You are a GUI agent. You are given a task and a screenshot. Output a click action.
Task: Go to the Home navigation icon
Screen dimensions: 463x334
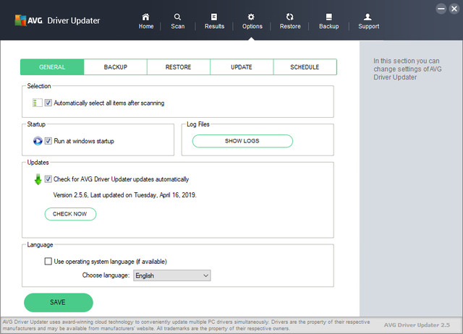point(145,17)
